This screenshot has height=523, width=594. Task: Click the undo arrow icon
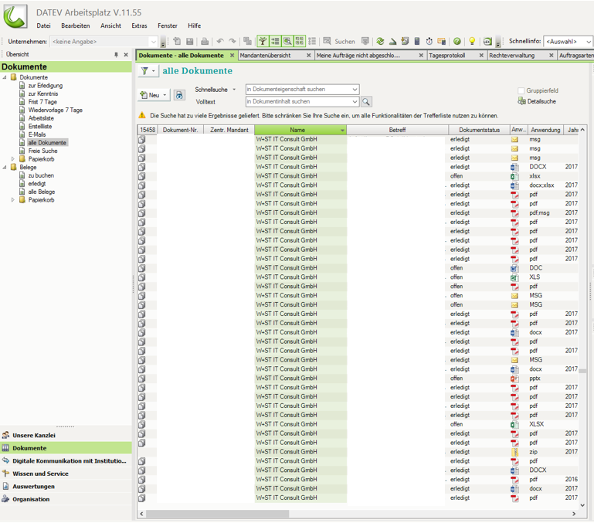pos(220,41)
